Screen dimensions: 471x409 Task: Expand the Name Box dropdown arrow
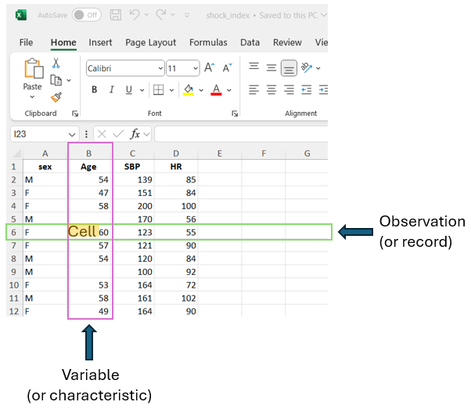74,135
